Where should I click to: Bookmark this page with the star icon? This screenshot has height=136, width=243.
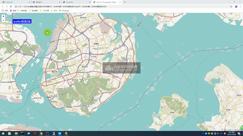tap(231, 6)
